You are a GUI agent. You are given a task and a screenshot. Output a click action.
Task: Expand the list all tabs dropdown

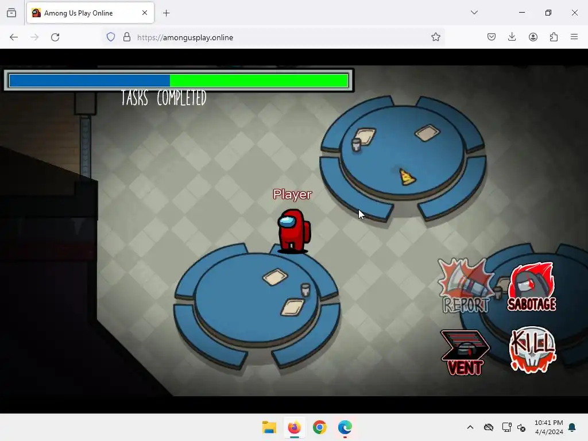point(474,13)
